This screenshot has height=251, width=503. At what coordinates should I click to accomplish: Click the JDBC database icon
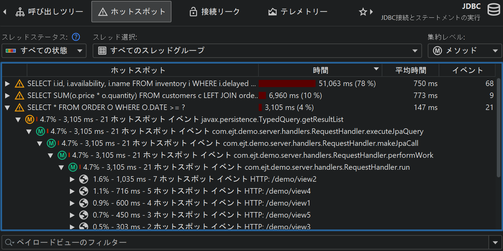pos(494,10)
